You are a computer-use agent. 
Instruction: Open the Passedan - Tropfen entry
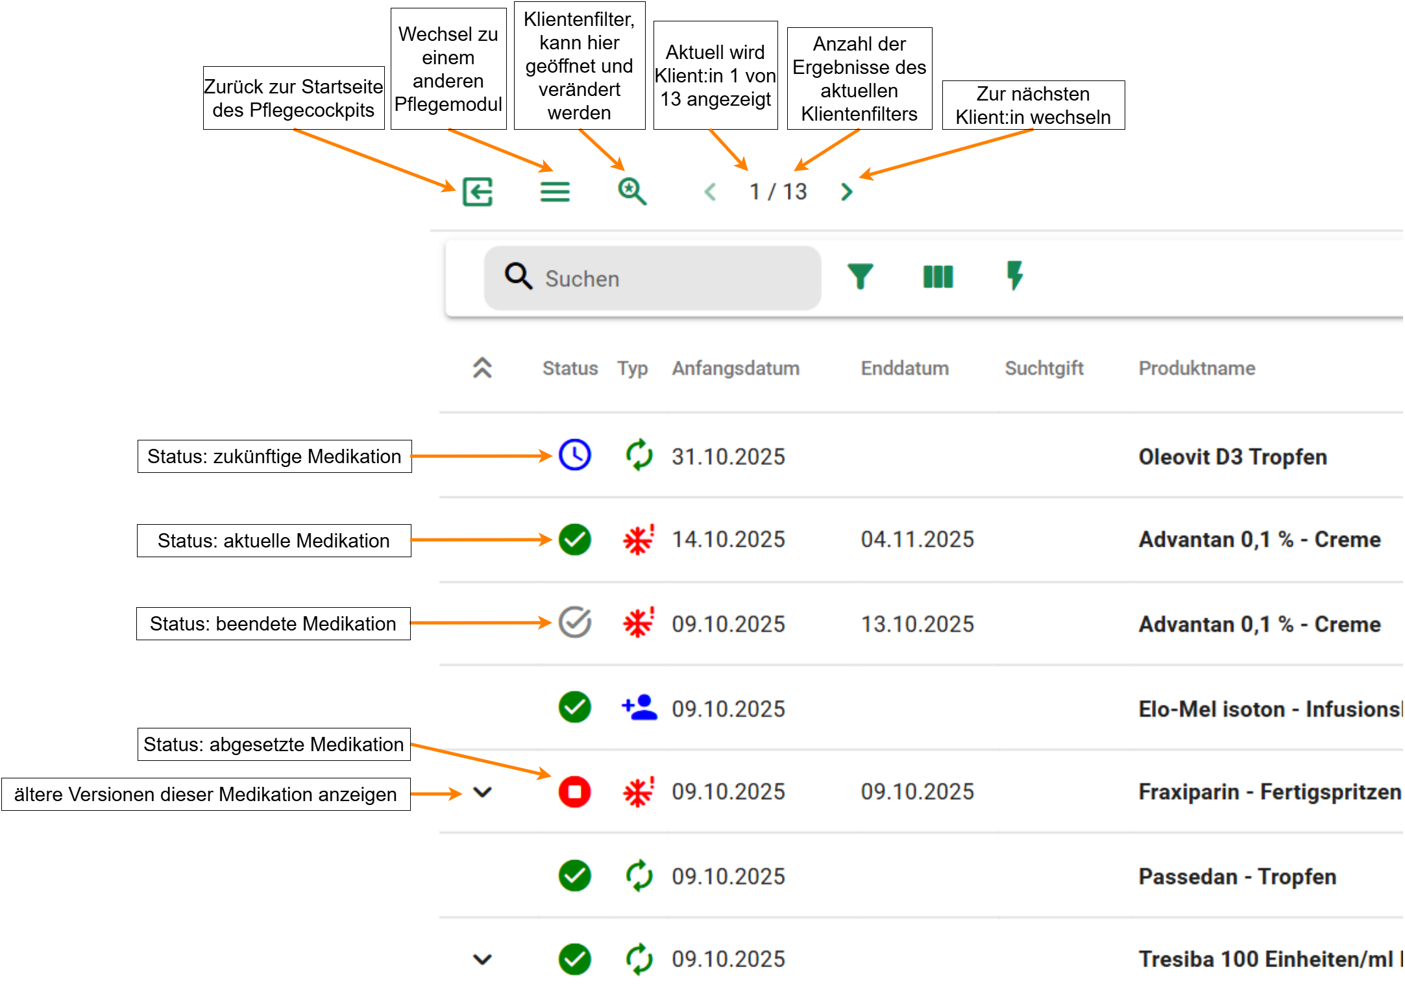(1237, 876)
